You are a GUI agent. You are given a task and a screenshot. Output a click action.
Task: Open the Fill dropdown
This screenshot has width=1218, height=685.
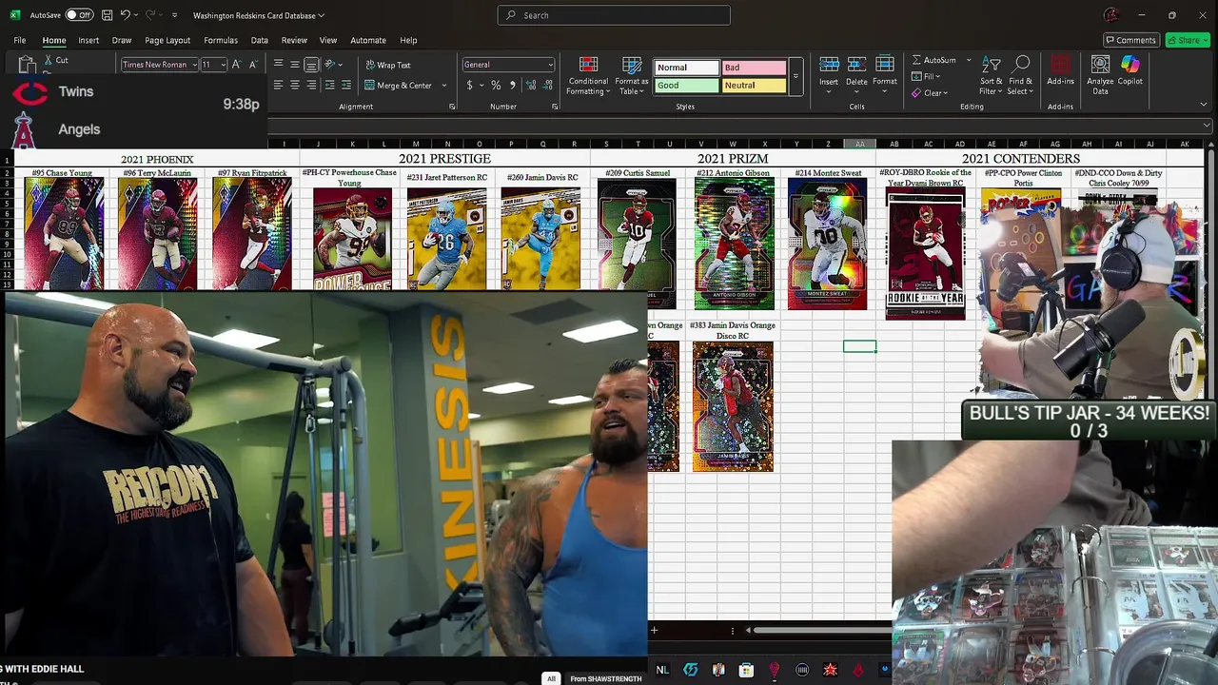[926, 76]
